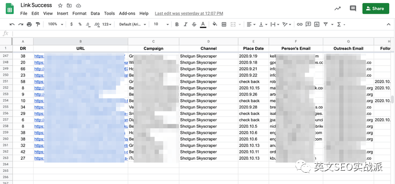Click the Merge cells icon
The width and height of the screenshot is (395, 184).
[233, 24]
